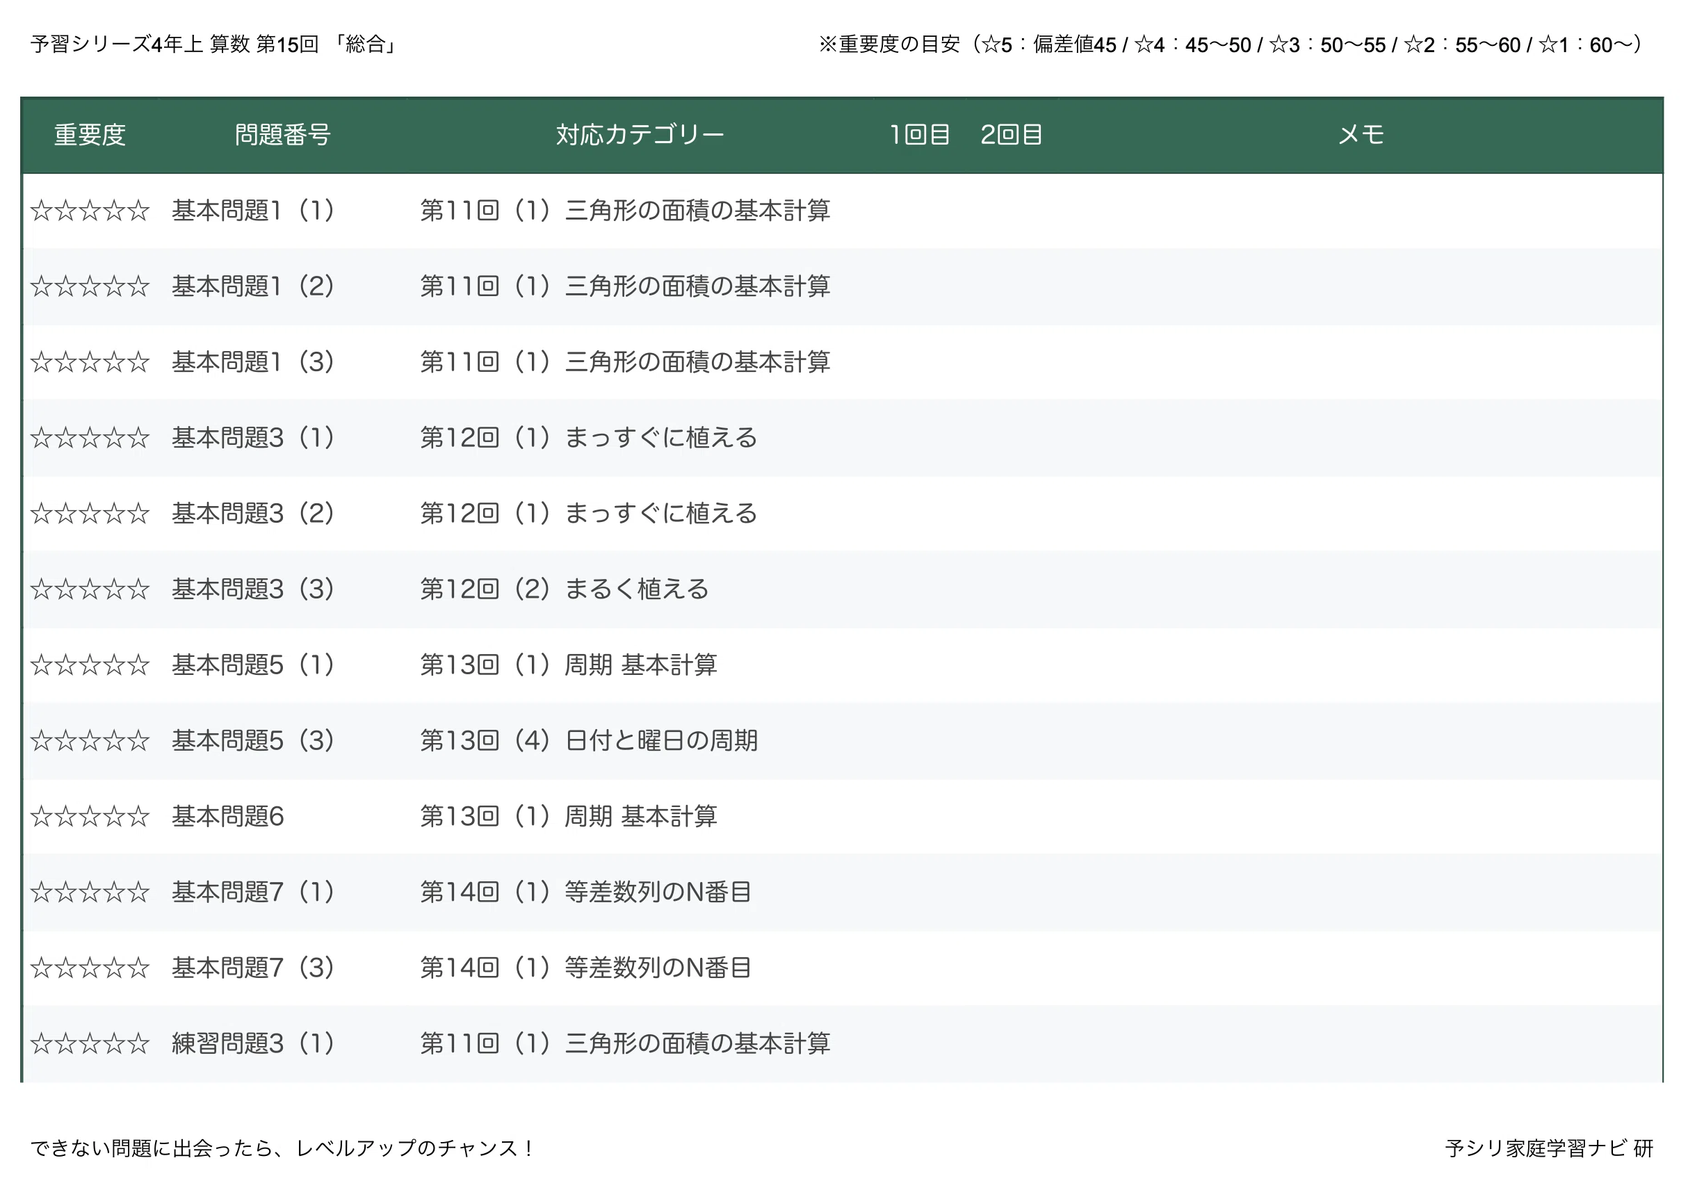Click the 対応カテゴリー column header
The width and height of the screenshot is (1688, 1190).
pos(640,136)
